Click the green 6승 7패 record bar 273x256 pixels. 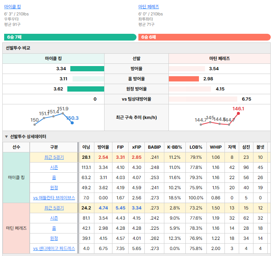click(70, 37)
